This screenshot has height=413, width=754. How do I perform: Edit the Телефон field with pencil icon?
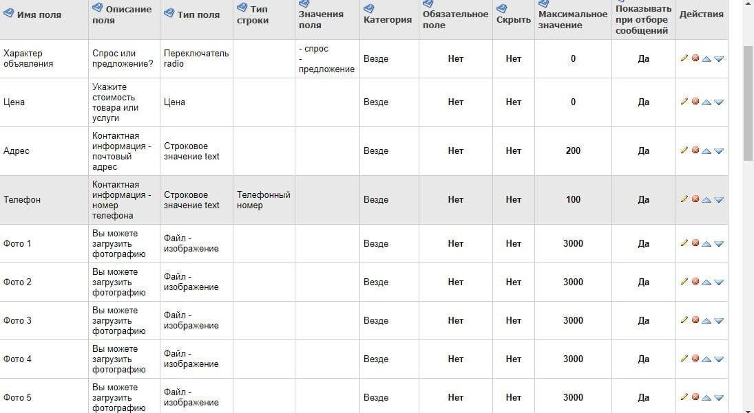click(684, 199)
